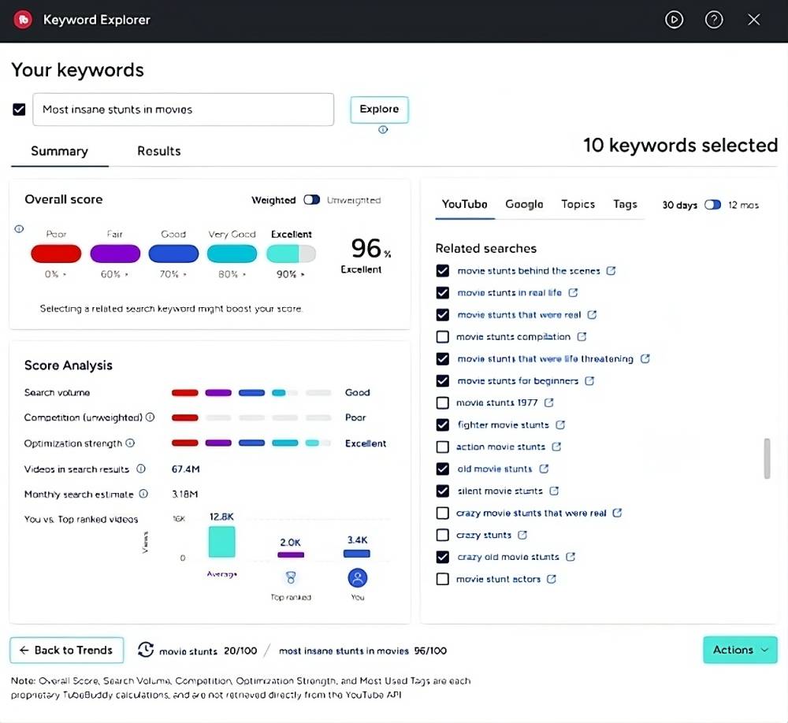The image size is (788, 723).
Task: Open external link for crazy stunts
Action: pos(522,535)
